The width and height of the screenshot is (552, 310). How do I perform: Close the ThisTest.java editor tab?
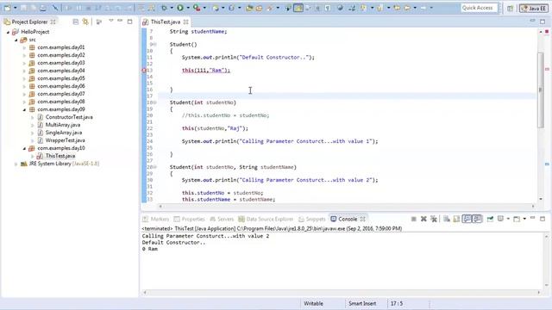coord(186,22)
